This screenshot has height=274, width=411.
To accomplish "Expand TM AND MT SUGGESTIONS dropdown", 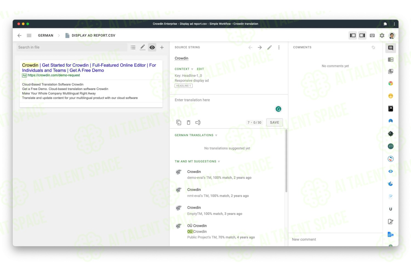I will click(197, 161).
